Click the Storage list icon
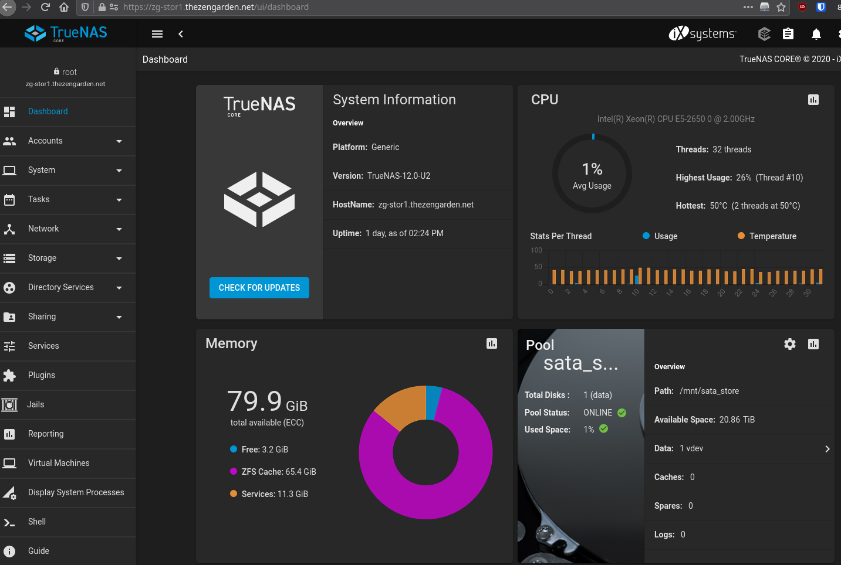The height and width of the screenshot is (565, 841). 9,258
